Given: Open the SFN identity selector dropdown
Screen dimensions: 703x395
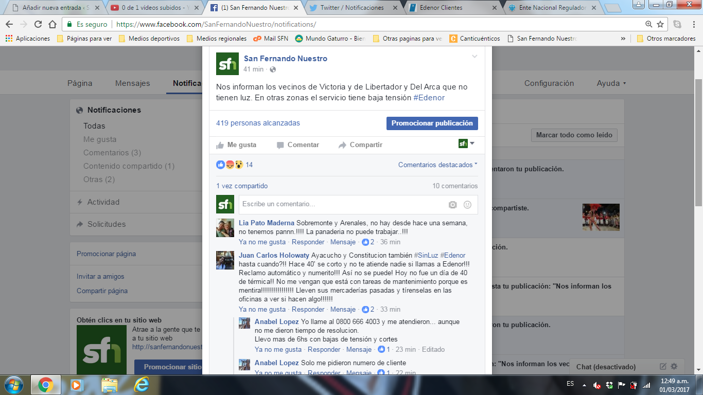Looking at the screenshot, I should point(466,144).
